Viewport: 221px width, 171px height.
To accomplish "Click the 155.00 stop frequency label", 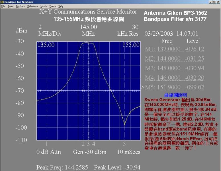I will click(x=131, y=45).
